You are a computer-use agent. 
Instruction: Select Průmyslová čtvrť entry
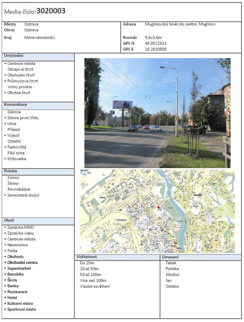23,81
